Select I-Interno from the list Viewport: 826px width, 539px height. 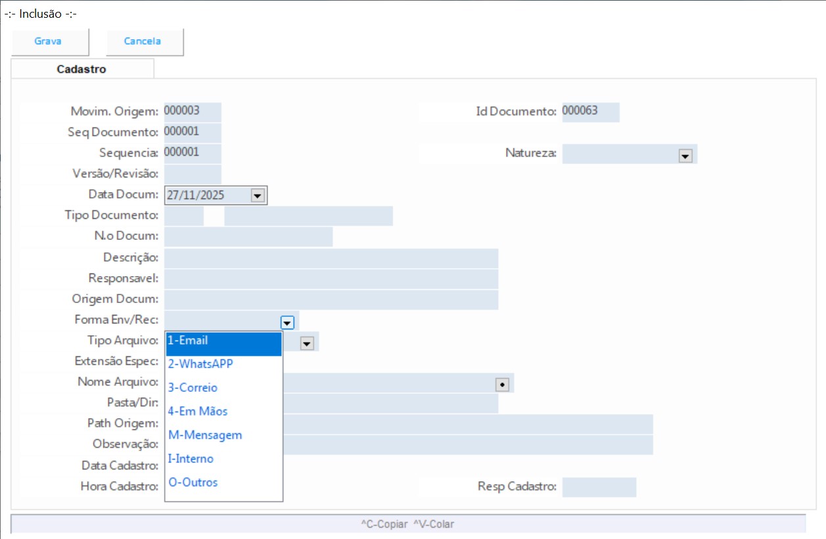click(x=223, y=459)
